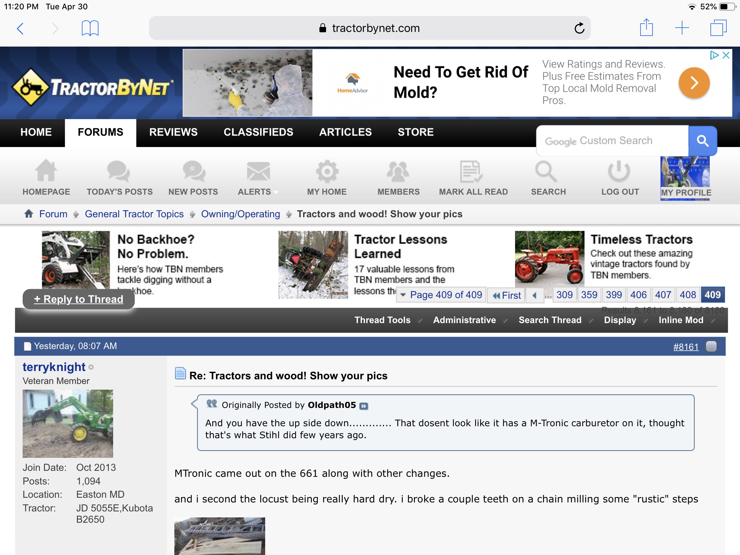Screen dimensions: 740x555
Task: Tap Safari back arrow
Action: (x=20, y=28)
